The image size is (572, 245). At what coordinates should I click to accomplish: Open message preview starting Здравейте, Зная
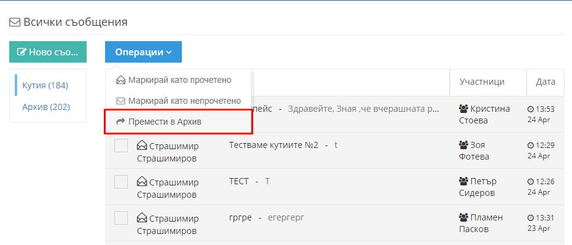coord(364,109)
